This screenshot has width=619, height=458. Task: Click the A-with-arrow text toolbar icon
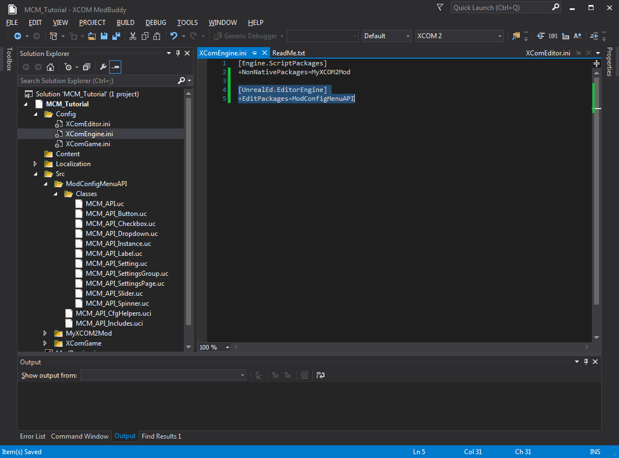[577, 36]
